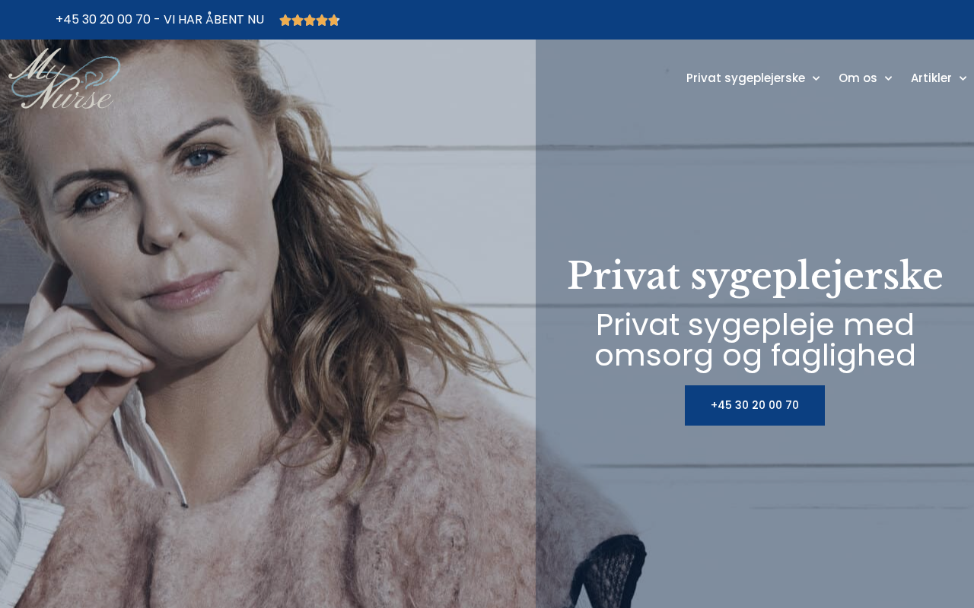
Task: Expand the Om os chevron arrow
Action: pos(888,78)
